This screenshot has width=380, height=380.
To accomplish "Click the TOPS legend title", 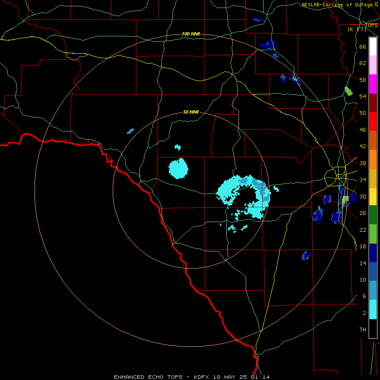I will click(371, 25).
